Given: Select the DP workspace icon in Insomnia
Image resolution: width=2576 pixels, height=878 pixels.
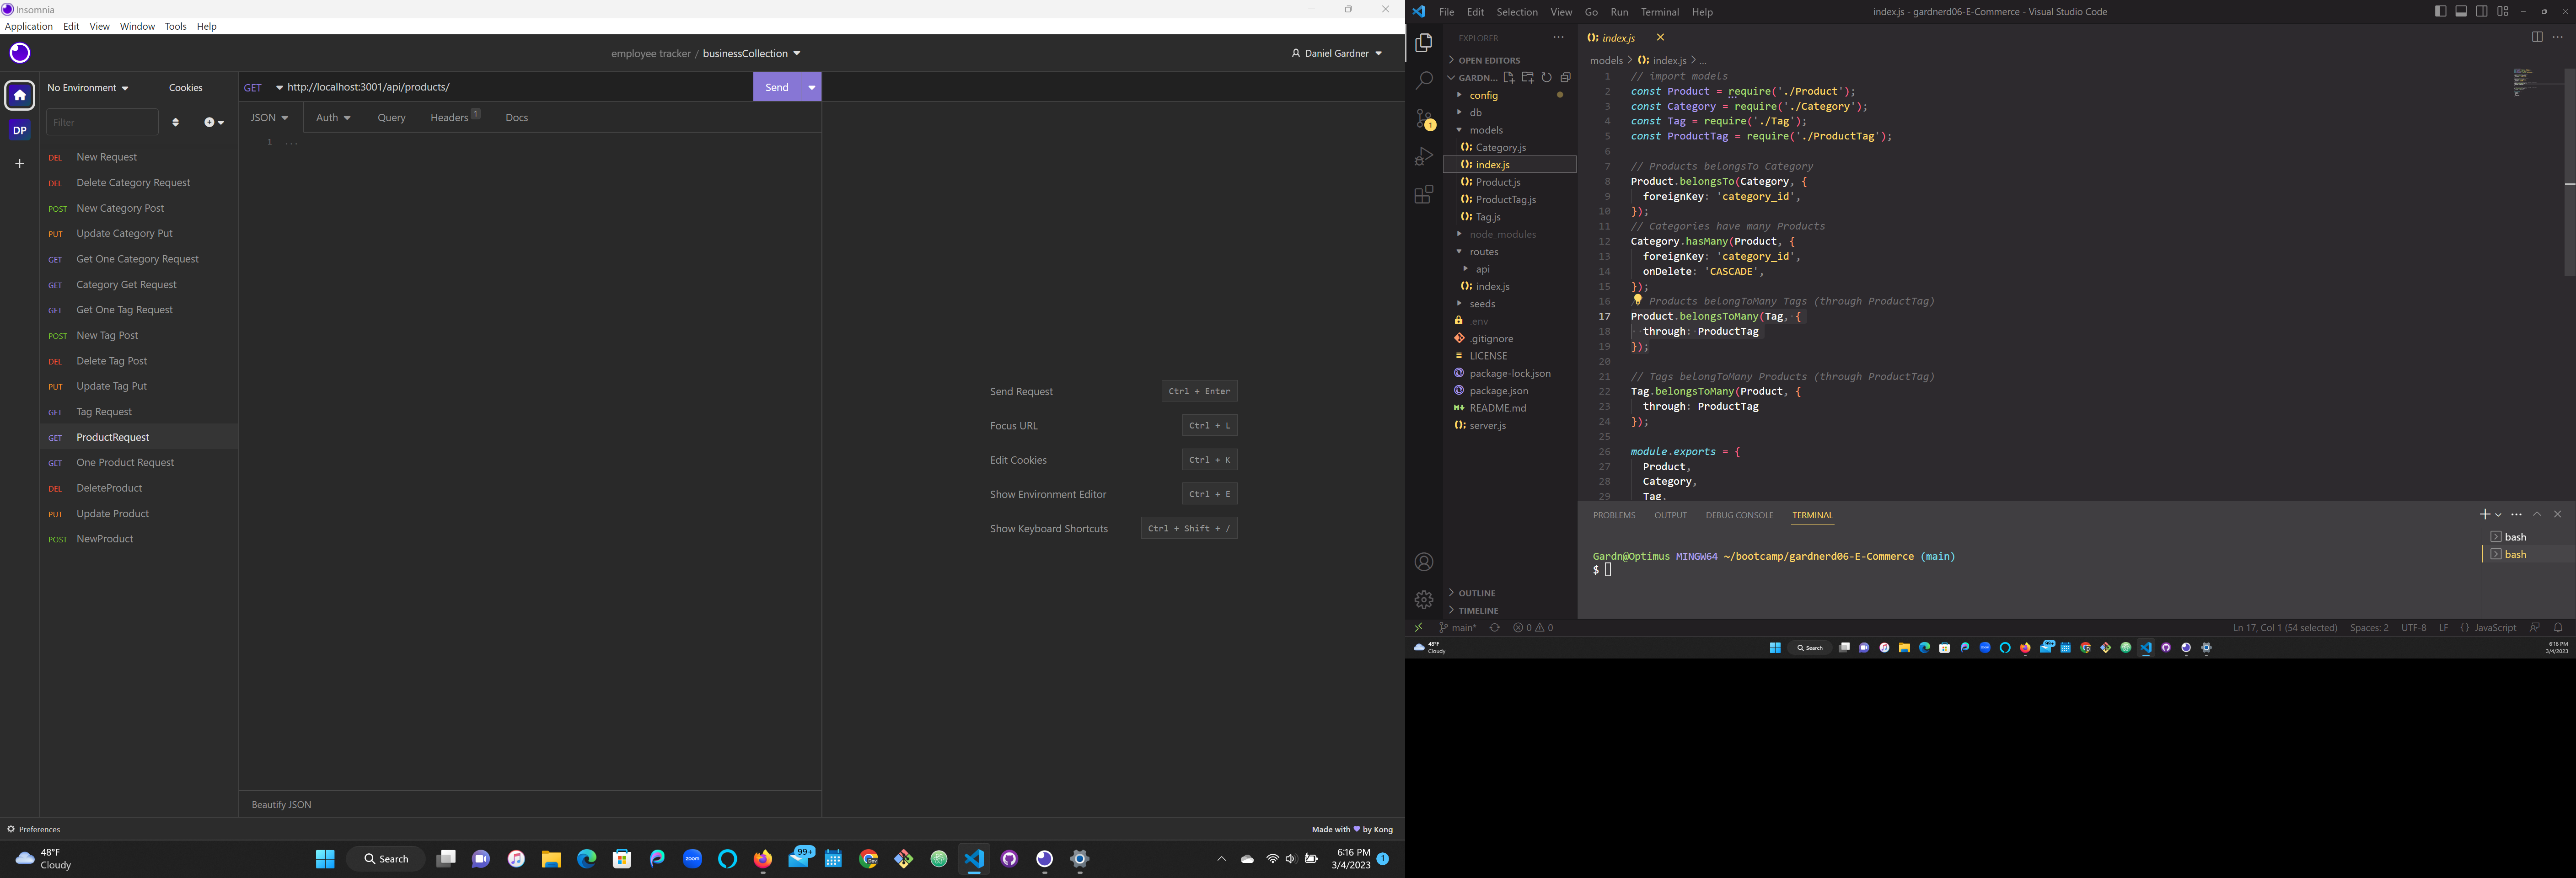Looking at the screenshot, I should [19, 130].
